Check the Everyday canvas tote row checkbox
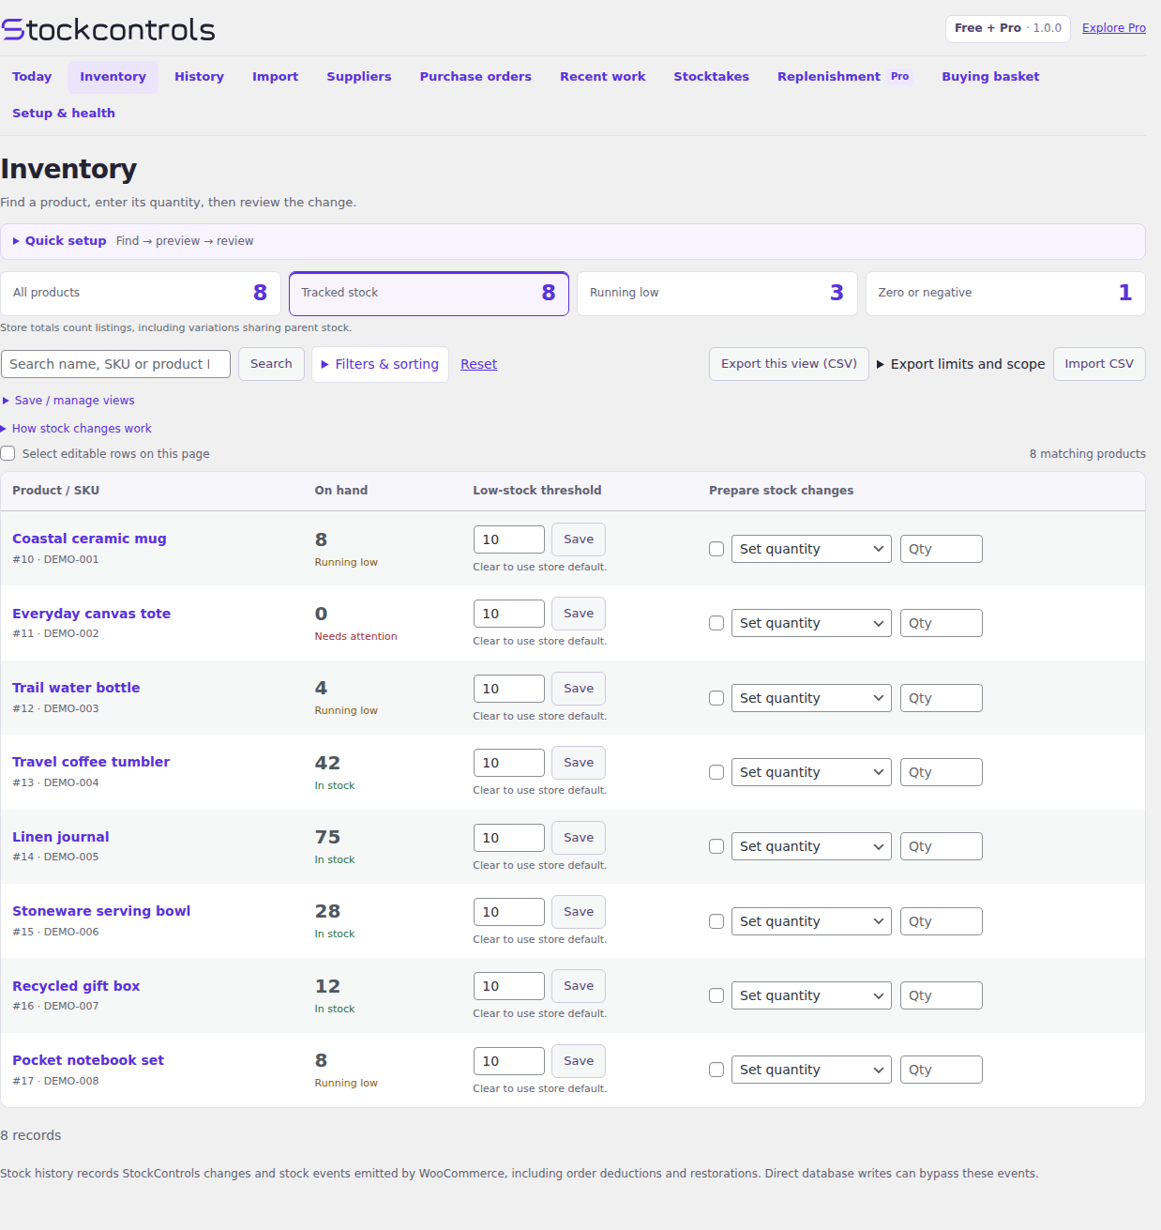Image resolution: width=1161 pixels, height=1230 pixels. (716, 623)
